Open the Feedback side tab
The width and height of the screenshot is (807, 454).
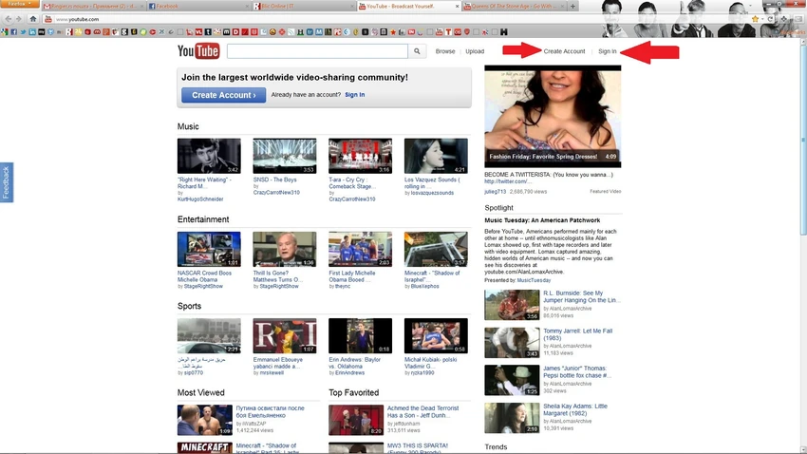coord(7,182)
